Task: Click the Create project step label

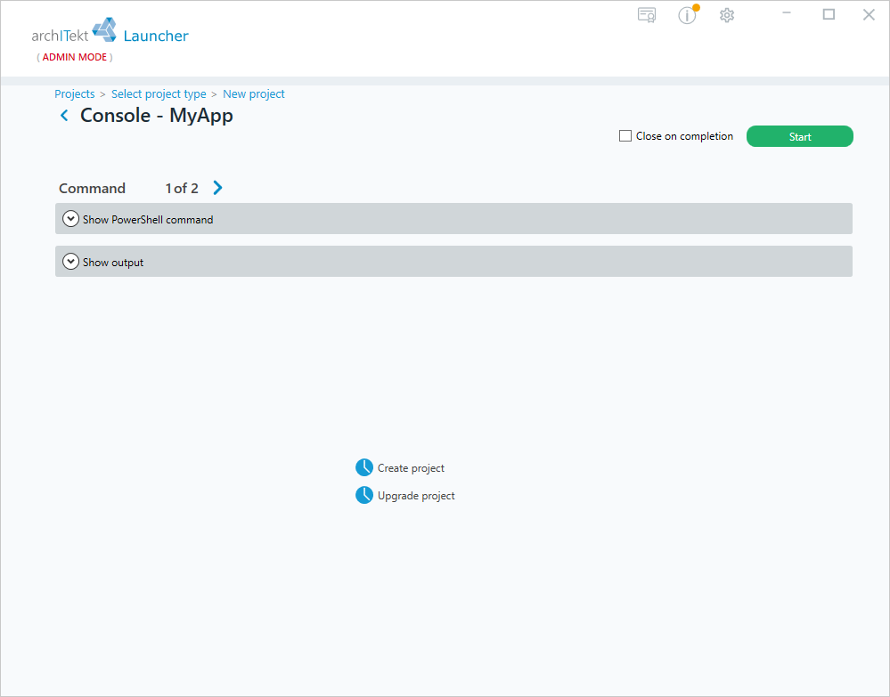Action: (x=411, y=468)
